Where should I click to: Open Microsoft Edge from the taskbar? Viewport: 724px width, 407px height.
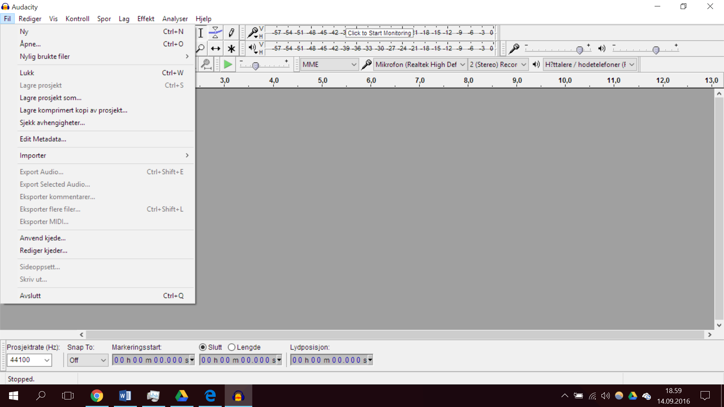point(210,396)
